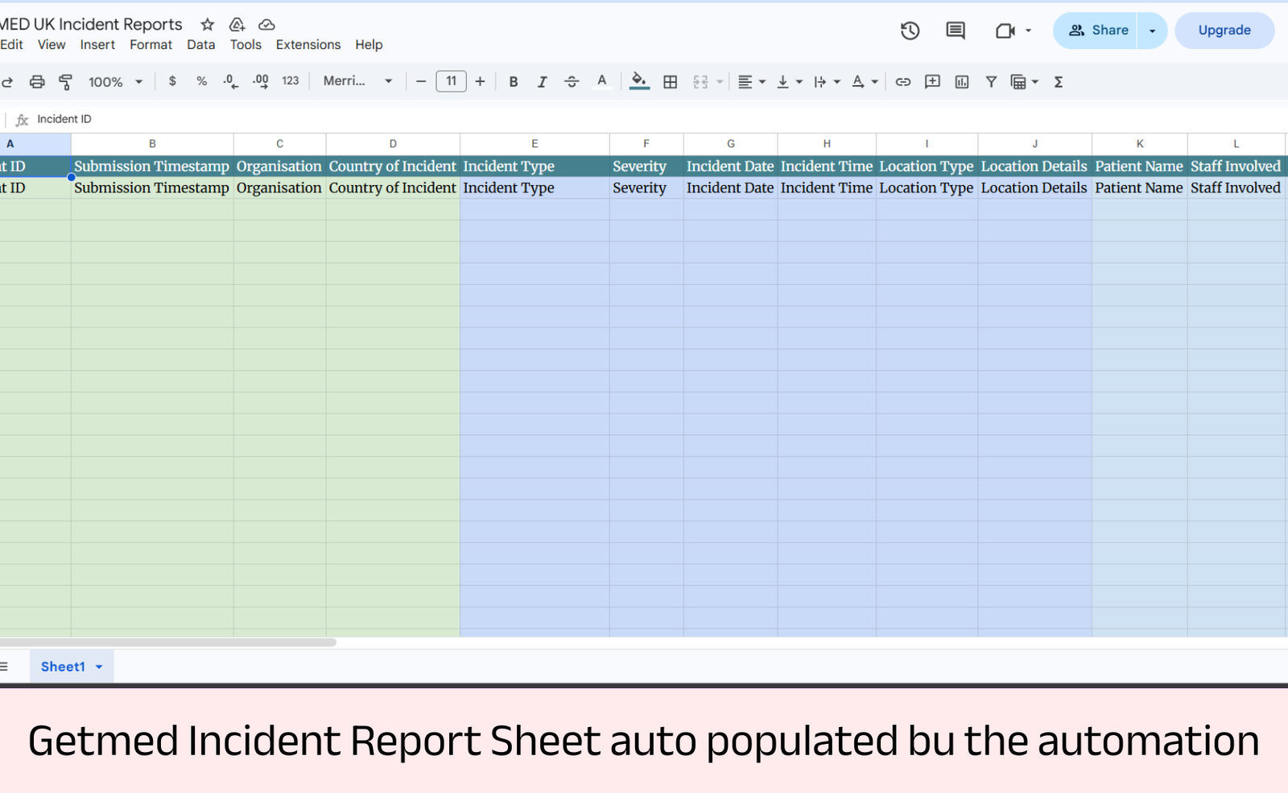Click the Insert chart icon
Viewport: 1288px width, 793px height.
pos(962,81)
